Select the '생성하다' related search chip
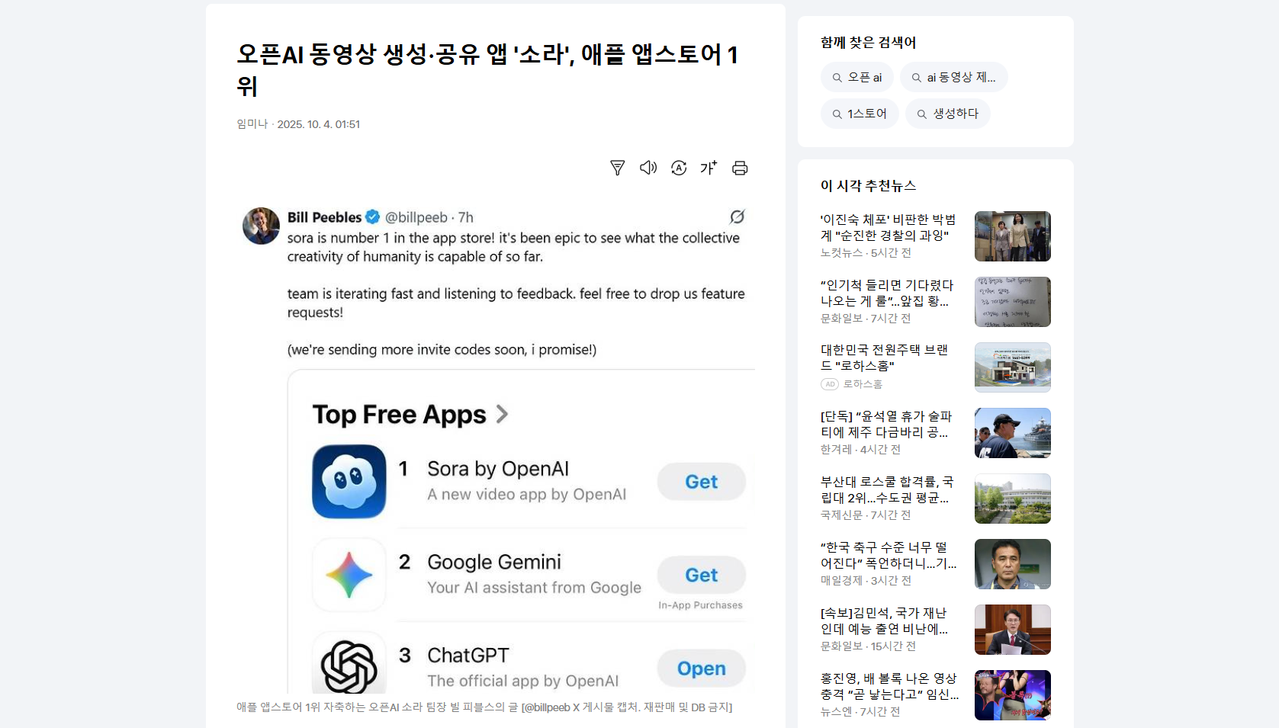The height and width of the screenshot is (728, 1279). 948,114
